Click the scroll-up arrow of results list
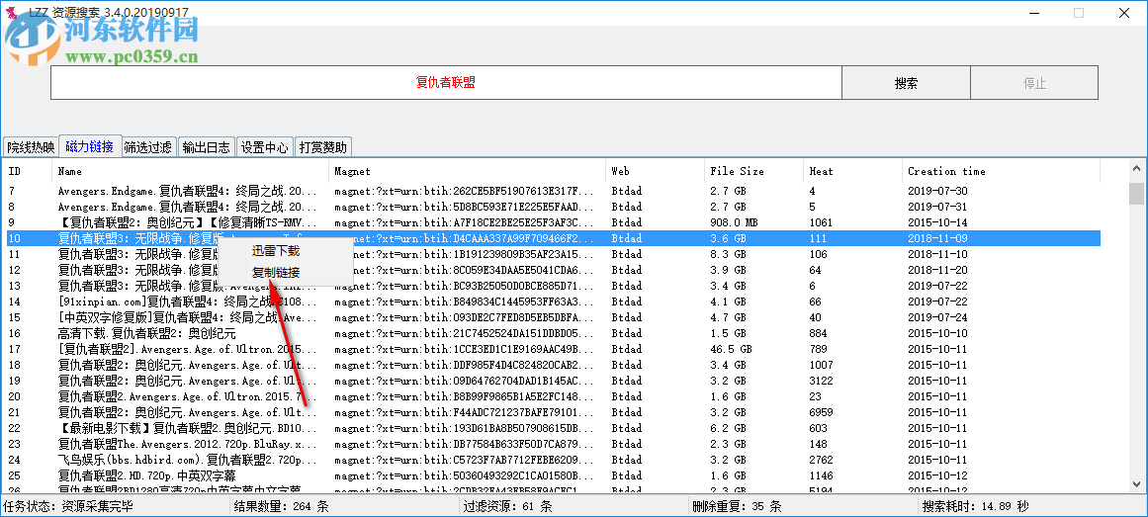The width and height of the screenshot is (1148, 517). pos(1136,169)
